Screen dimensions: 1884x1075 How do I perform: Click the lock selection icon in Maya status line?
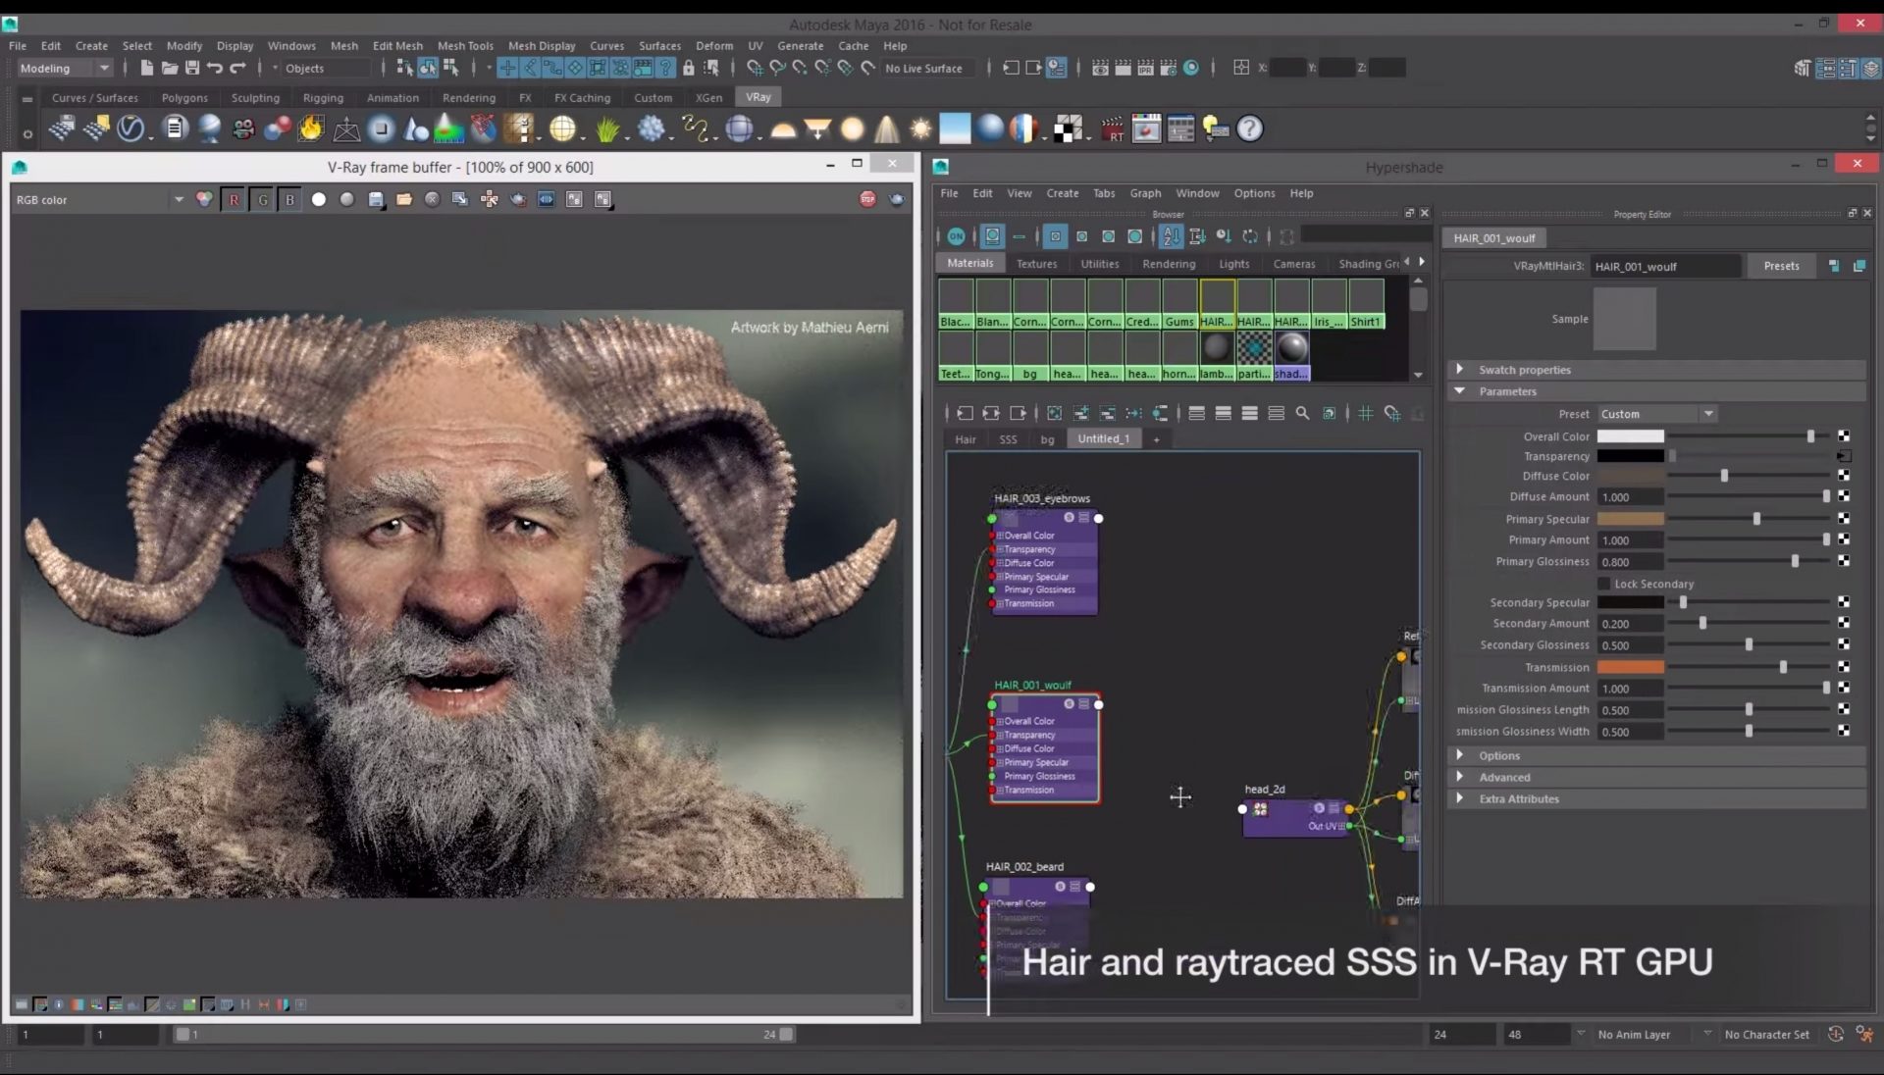[689, 68]
